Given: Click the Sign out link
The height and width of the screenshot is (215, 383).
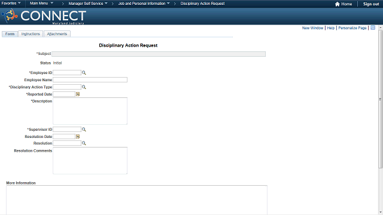Looking at the screenshot, I should coord(371,4).
